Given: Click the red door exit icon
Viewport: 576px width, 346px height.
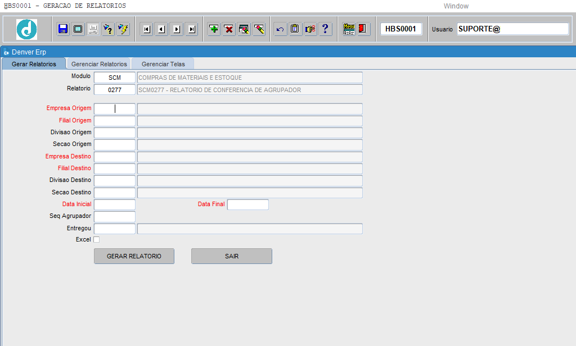Looking at the screenshot, I should click(363, 29).
